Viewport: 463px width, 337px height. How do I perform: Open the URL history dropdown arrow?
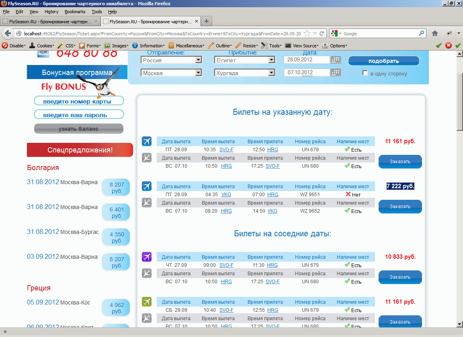315,34
